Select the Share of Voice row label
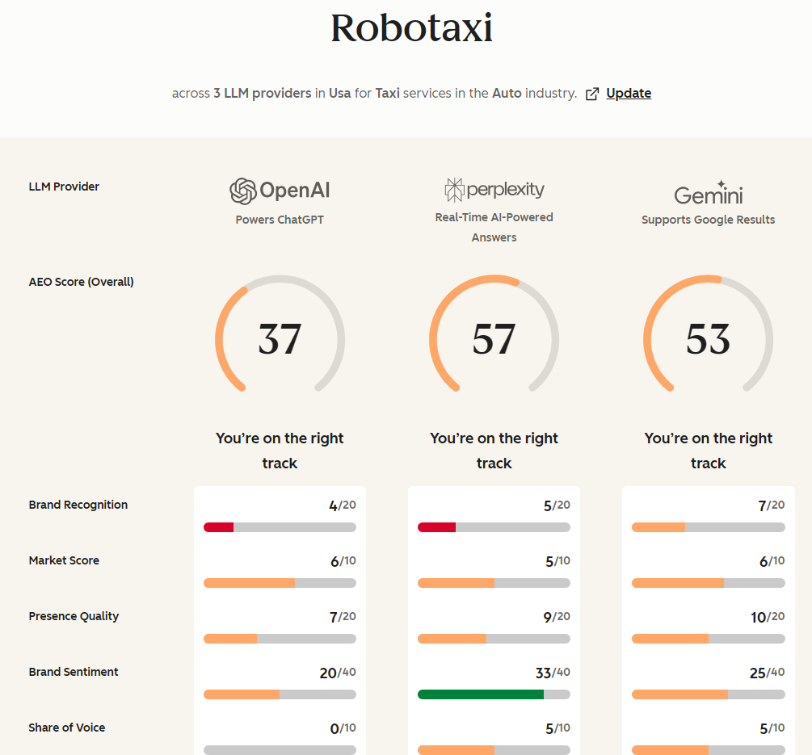Screen dimensions: 812x755 click(x=67, y=728)
